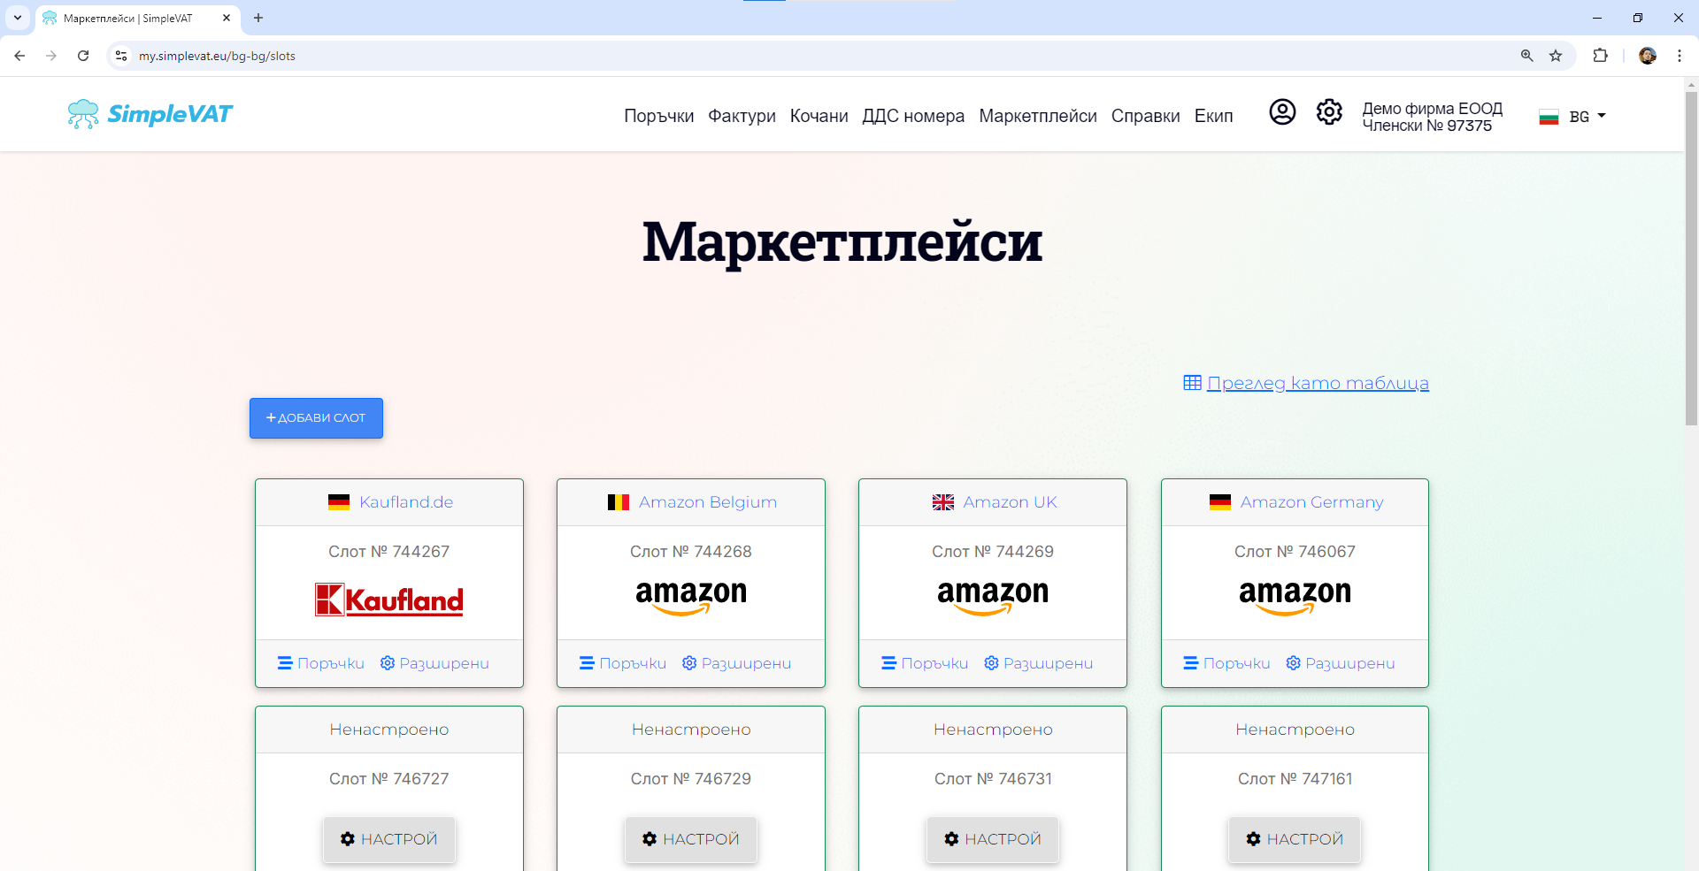Click the table icon beside Преглед като таблица
Viewport: 1699px width, 871px height.
[1192, 383]
